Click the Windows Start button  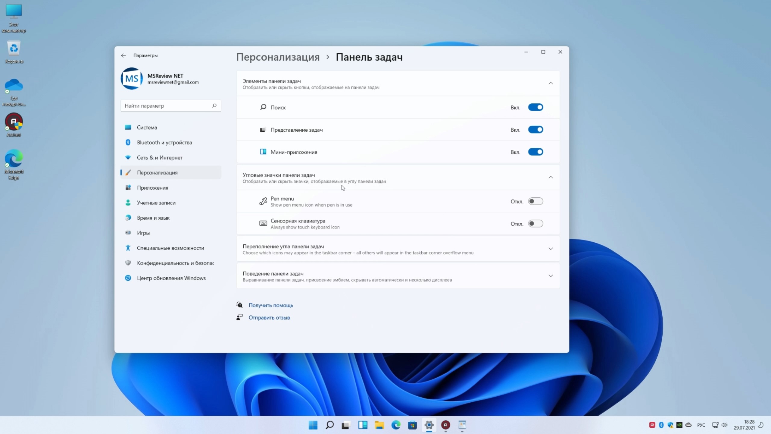pyautogui.click(x=313, y=425)
